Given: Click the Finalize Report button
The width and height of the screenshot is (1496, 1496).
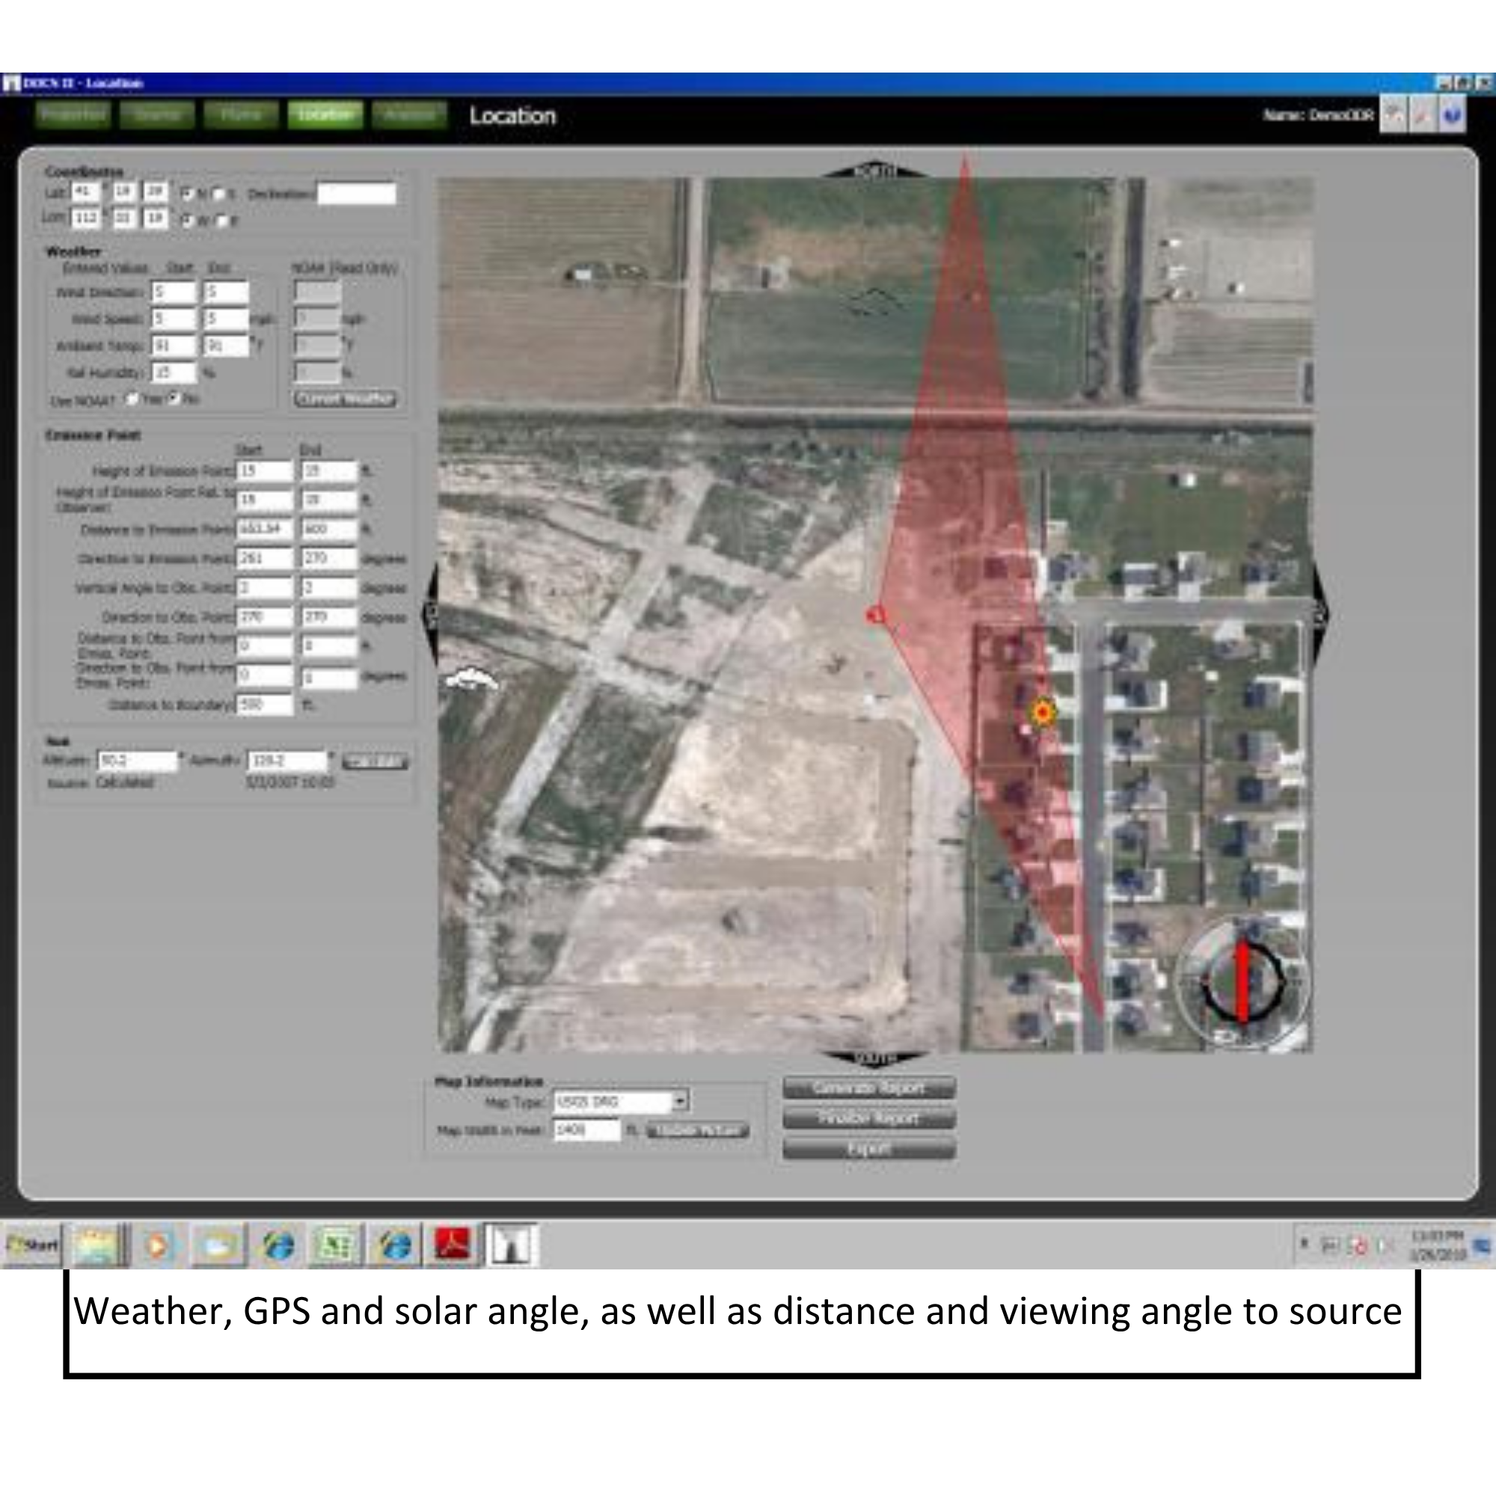Looking at the screenshot, I should pos(868,1118).
